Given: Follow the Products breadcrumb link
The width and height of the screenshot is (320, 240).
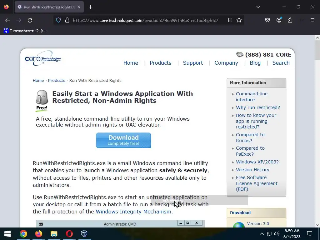Looking at the screenshot, I should [57, 80].
